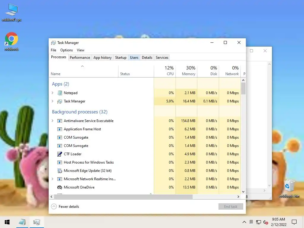Click the process list scroll up arrow
Screen dimensions: 304x228
[243, 80]
